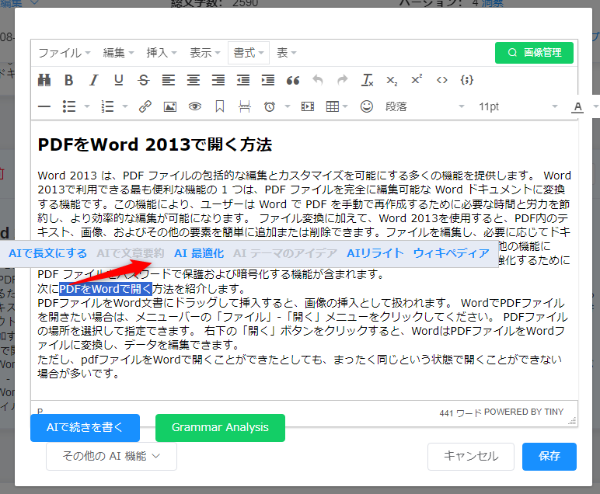Apply a numbered list
Screen dimensions: 600x494
[107, 106]
